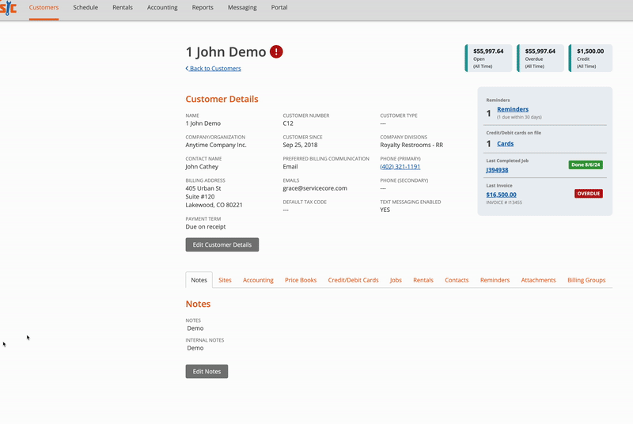Viewport: 633px width, 424px height.
Task: Click the Customer Details heading
Action: (x=222, y=99)
